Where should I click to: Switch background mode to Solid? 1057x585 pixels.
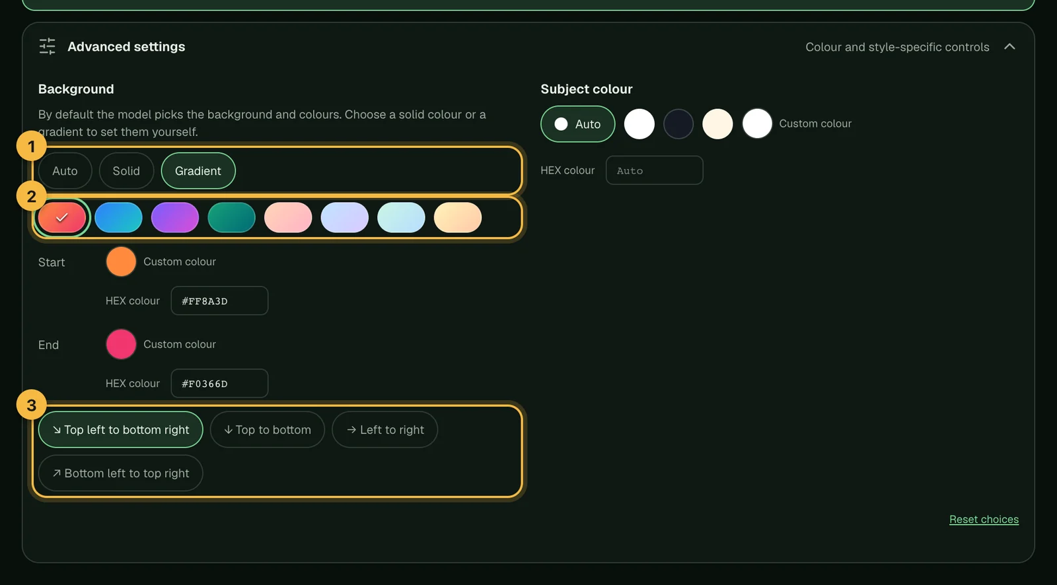pyautogui.click(x=126, y=171)
